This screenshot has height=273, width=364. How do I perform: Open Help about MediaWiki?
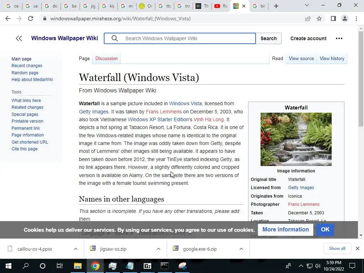point(32,79)
